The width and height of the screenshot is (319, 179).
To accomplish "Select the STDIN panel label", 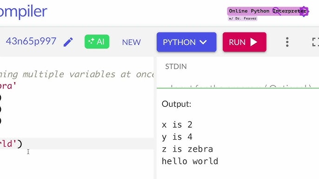I will click(176, 67).
